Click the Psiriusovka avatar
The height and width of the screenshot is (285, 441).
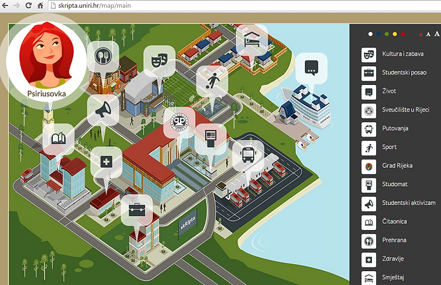[47, 61]
